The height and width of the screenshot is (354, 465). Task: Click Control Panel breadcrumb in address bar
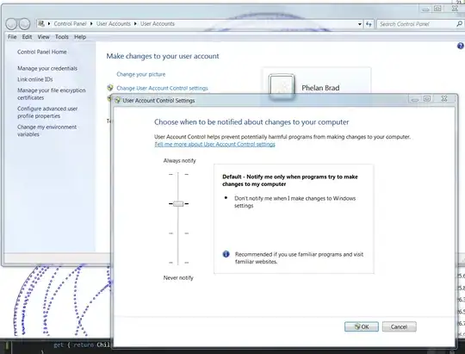tap(70, 24)
